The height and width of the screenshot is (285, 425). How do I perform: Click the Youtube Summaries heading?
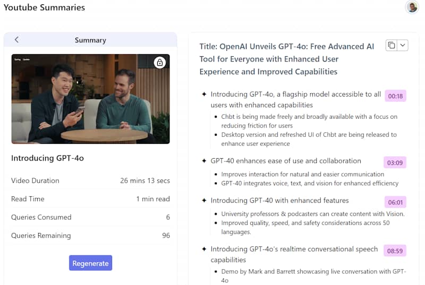[x=44, y=7]
